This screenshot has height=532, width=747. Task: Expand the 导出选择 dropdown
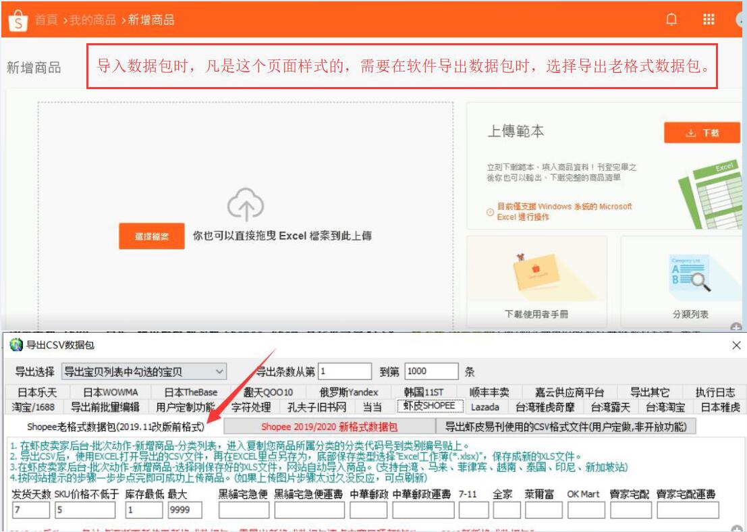pos(144,371)
